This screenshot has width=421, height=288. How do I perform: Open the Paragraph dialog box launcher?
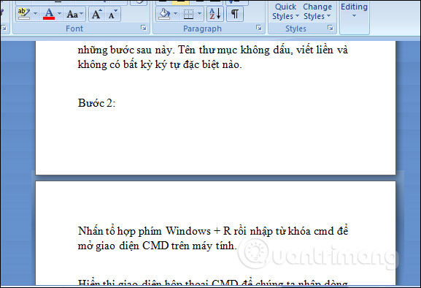tap(259, 28)
